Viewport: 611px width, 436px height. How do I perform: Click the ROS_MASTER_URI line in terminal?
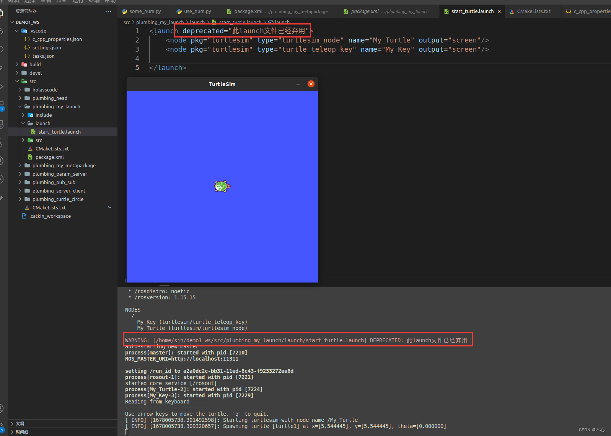182,359
